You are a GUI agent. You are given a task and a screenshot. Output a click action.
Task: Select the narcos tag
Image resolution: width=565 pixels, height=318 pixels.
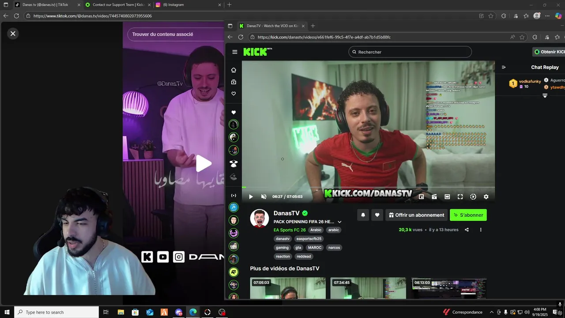tap(334, 248)
